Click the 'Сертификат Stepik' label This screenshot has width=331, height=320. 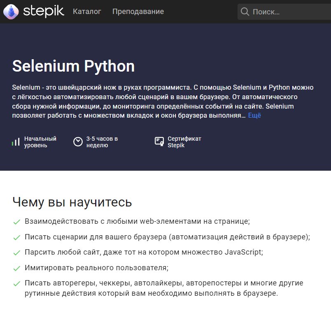(184, 142)
